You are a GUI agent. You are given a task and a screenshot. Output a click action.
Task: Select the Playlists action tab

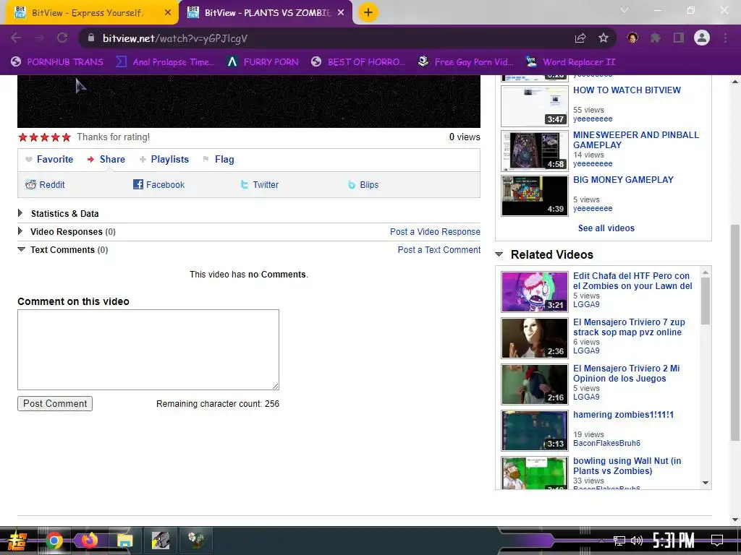coord(169,160)
